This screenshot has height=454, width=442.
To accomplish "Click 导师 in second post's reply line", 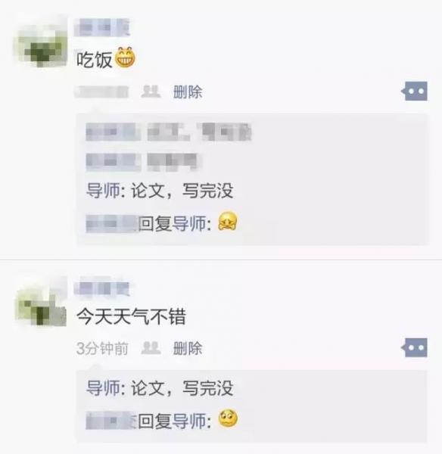I will coord(189,421).
